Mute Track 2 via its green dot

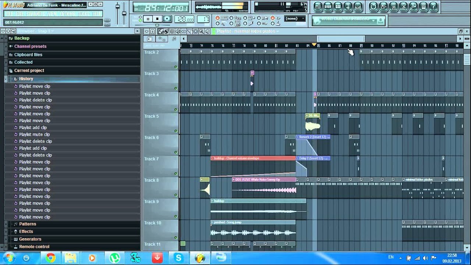click(176, 67)
